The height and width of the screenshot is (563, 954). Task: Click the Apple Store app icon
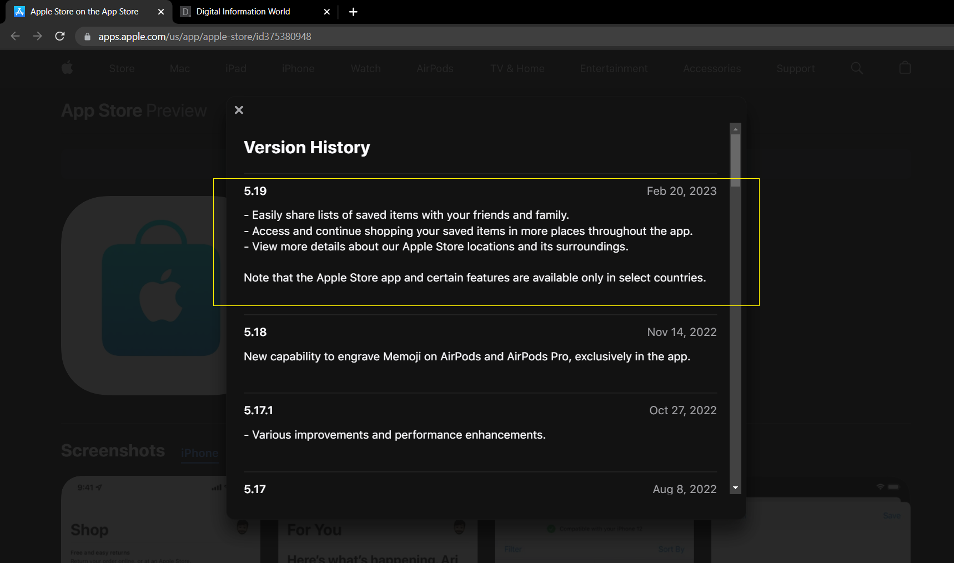(144, 295)
